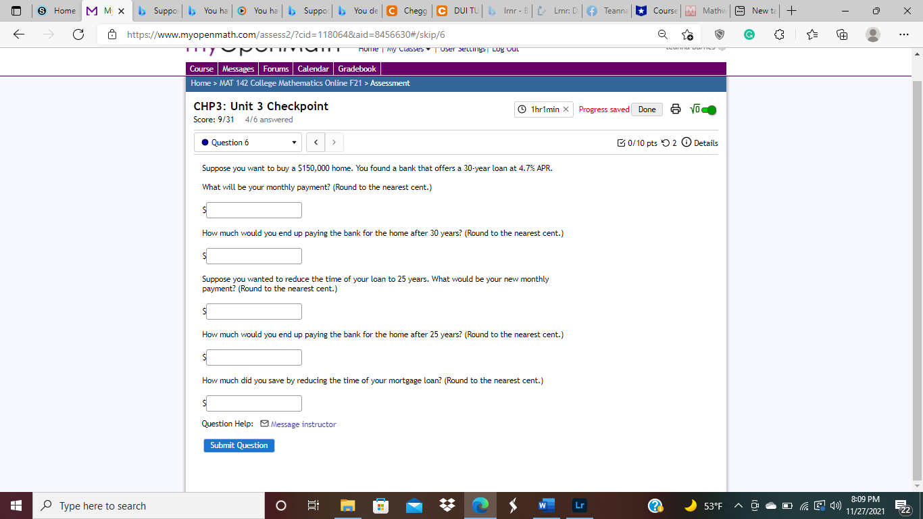Switch to the Teanna Facebook tab
The width and height of the screenshot is (923, 519).
coord(607,11)
